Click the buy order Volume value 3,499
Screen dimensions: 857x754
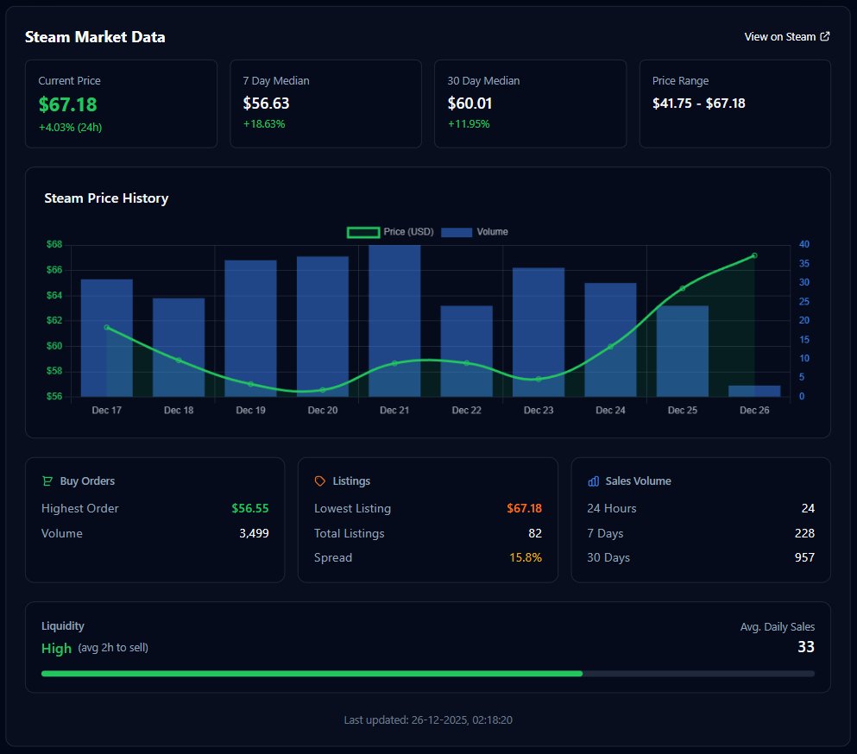(x=254, y=533)
